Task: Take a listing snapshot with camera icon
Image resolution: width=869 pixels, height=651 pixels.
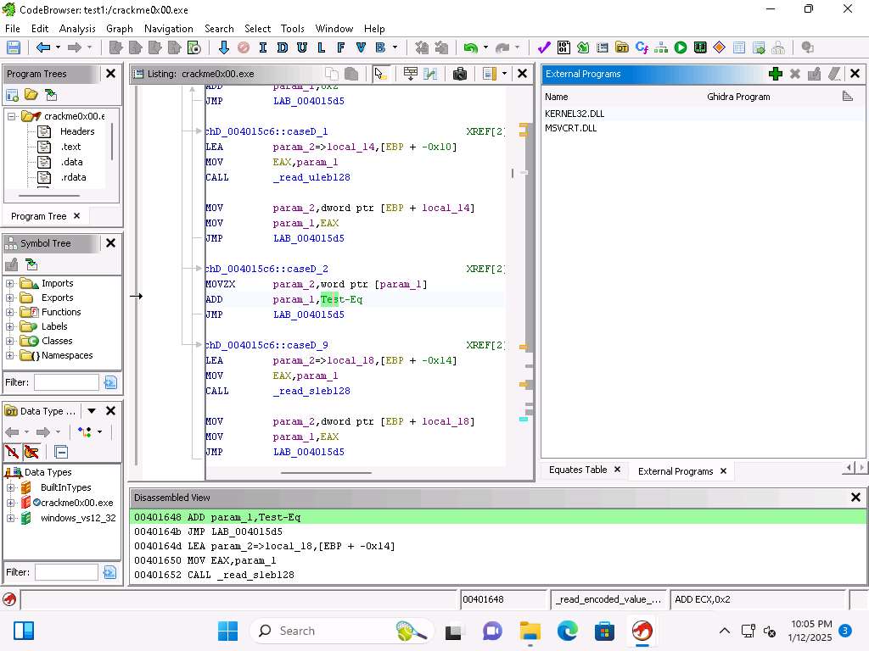Action: coord(460,74)
